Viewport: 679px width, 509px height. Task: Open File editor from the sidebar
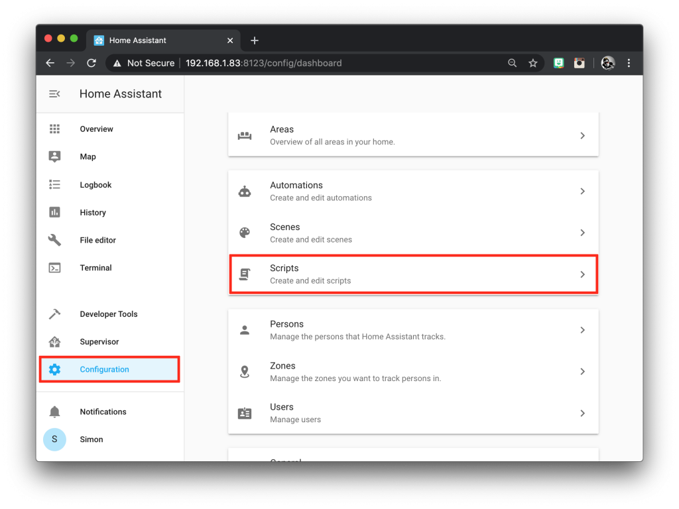coord(110,240)
